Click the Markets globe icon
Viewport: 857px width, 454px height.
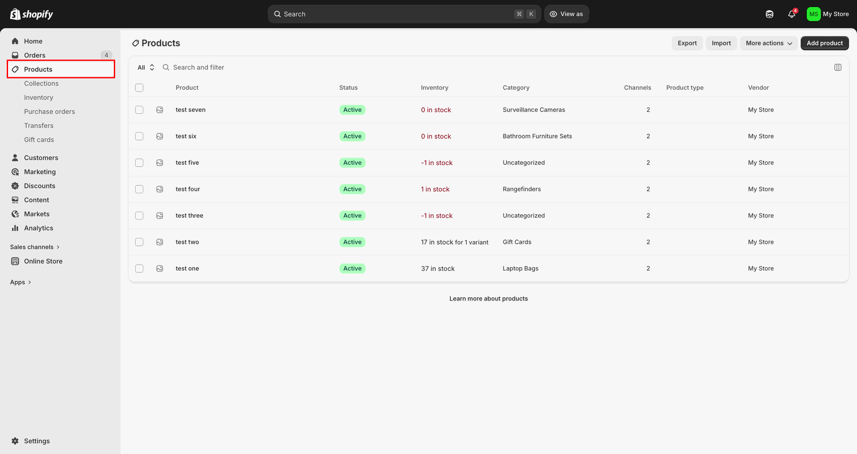pyautogui.click(x=15, y=214)
